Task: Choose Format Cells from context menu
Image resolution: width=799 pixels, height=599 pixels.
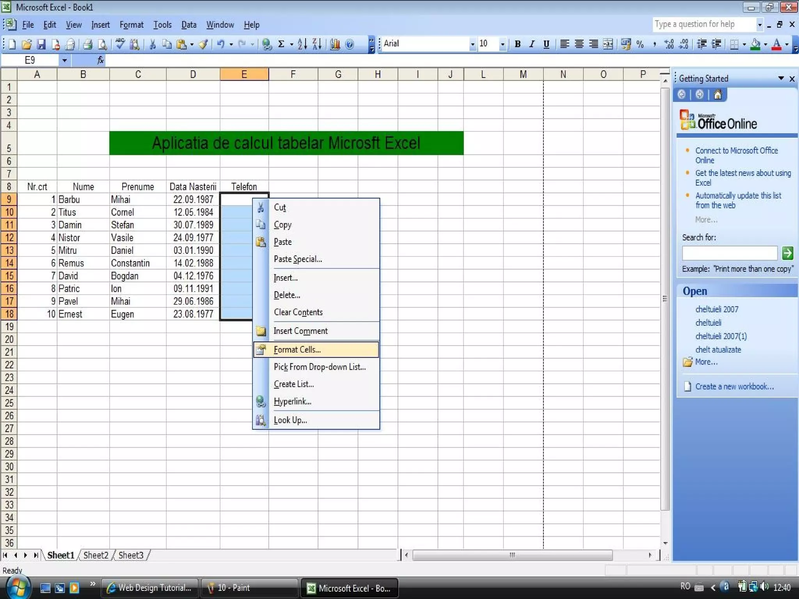Action: pyautogui.click(x=316, y=350)
